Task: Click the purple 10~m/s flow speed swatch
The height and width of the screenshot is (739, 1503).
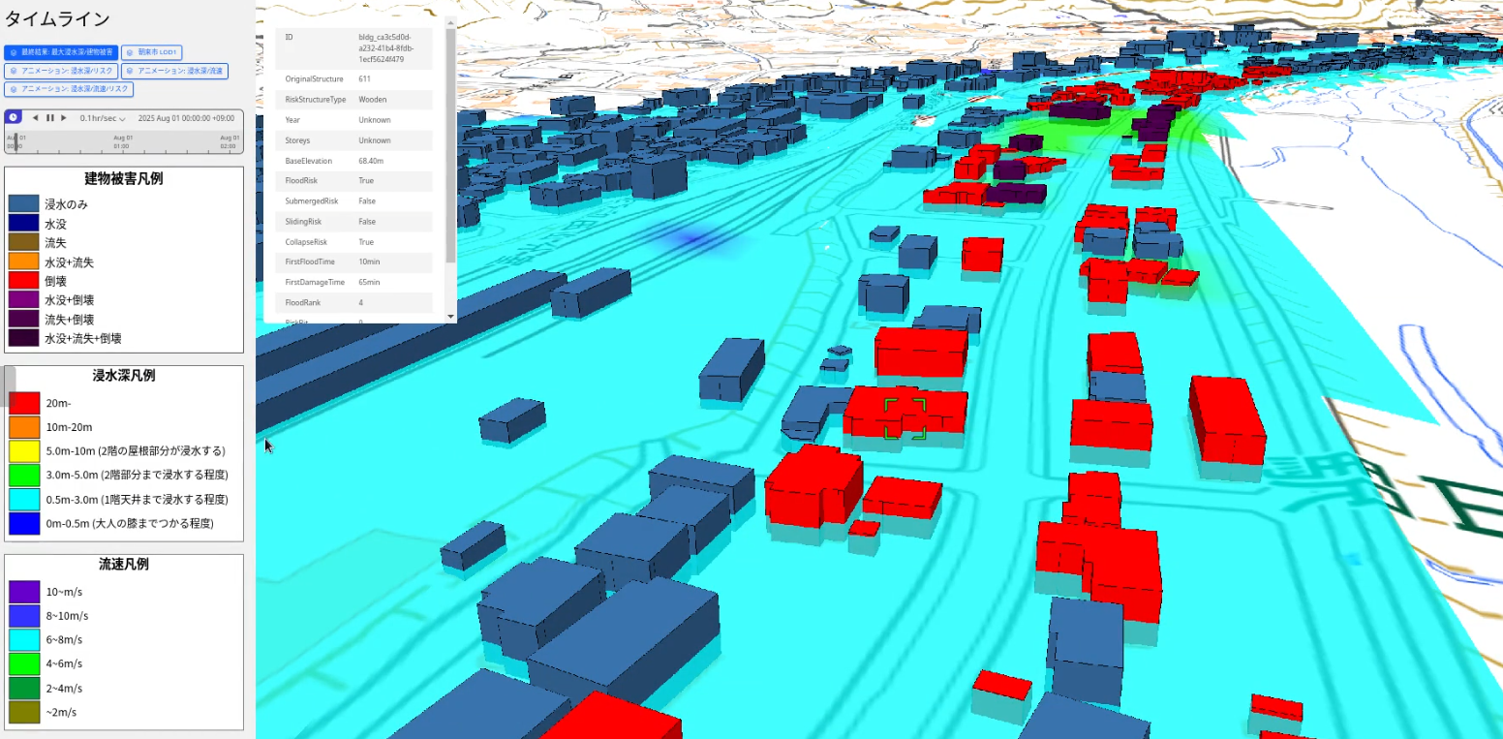Action: [23, 592]
